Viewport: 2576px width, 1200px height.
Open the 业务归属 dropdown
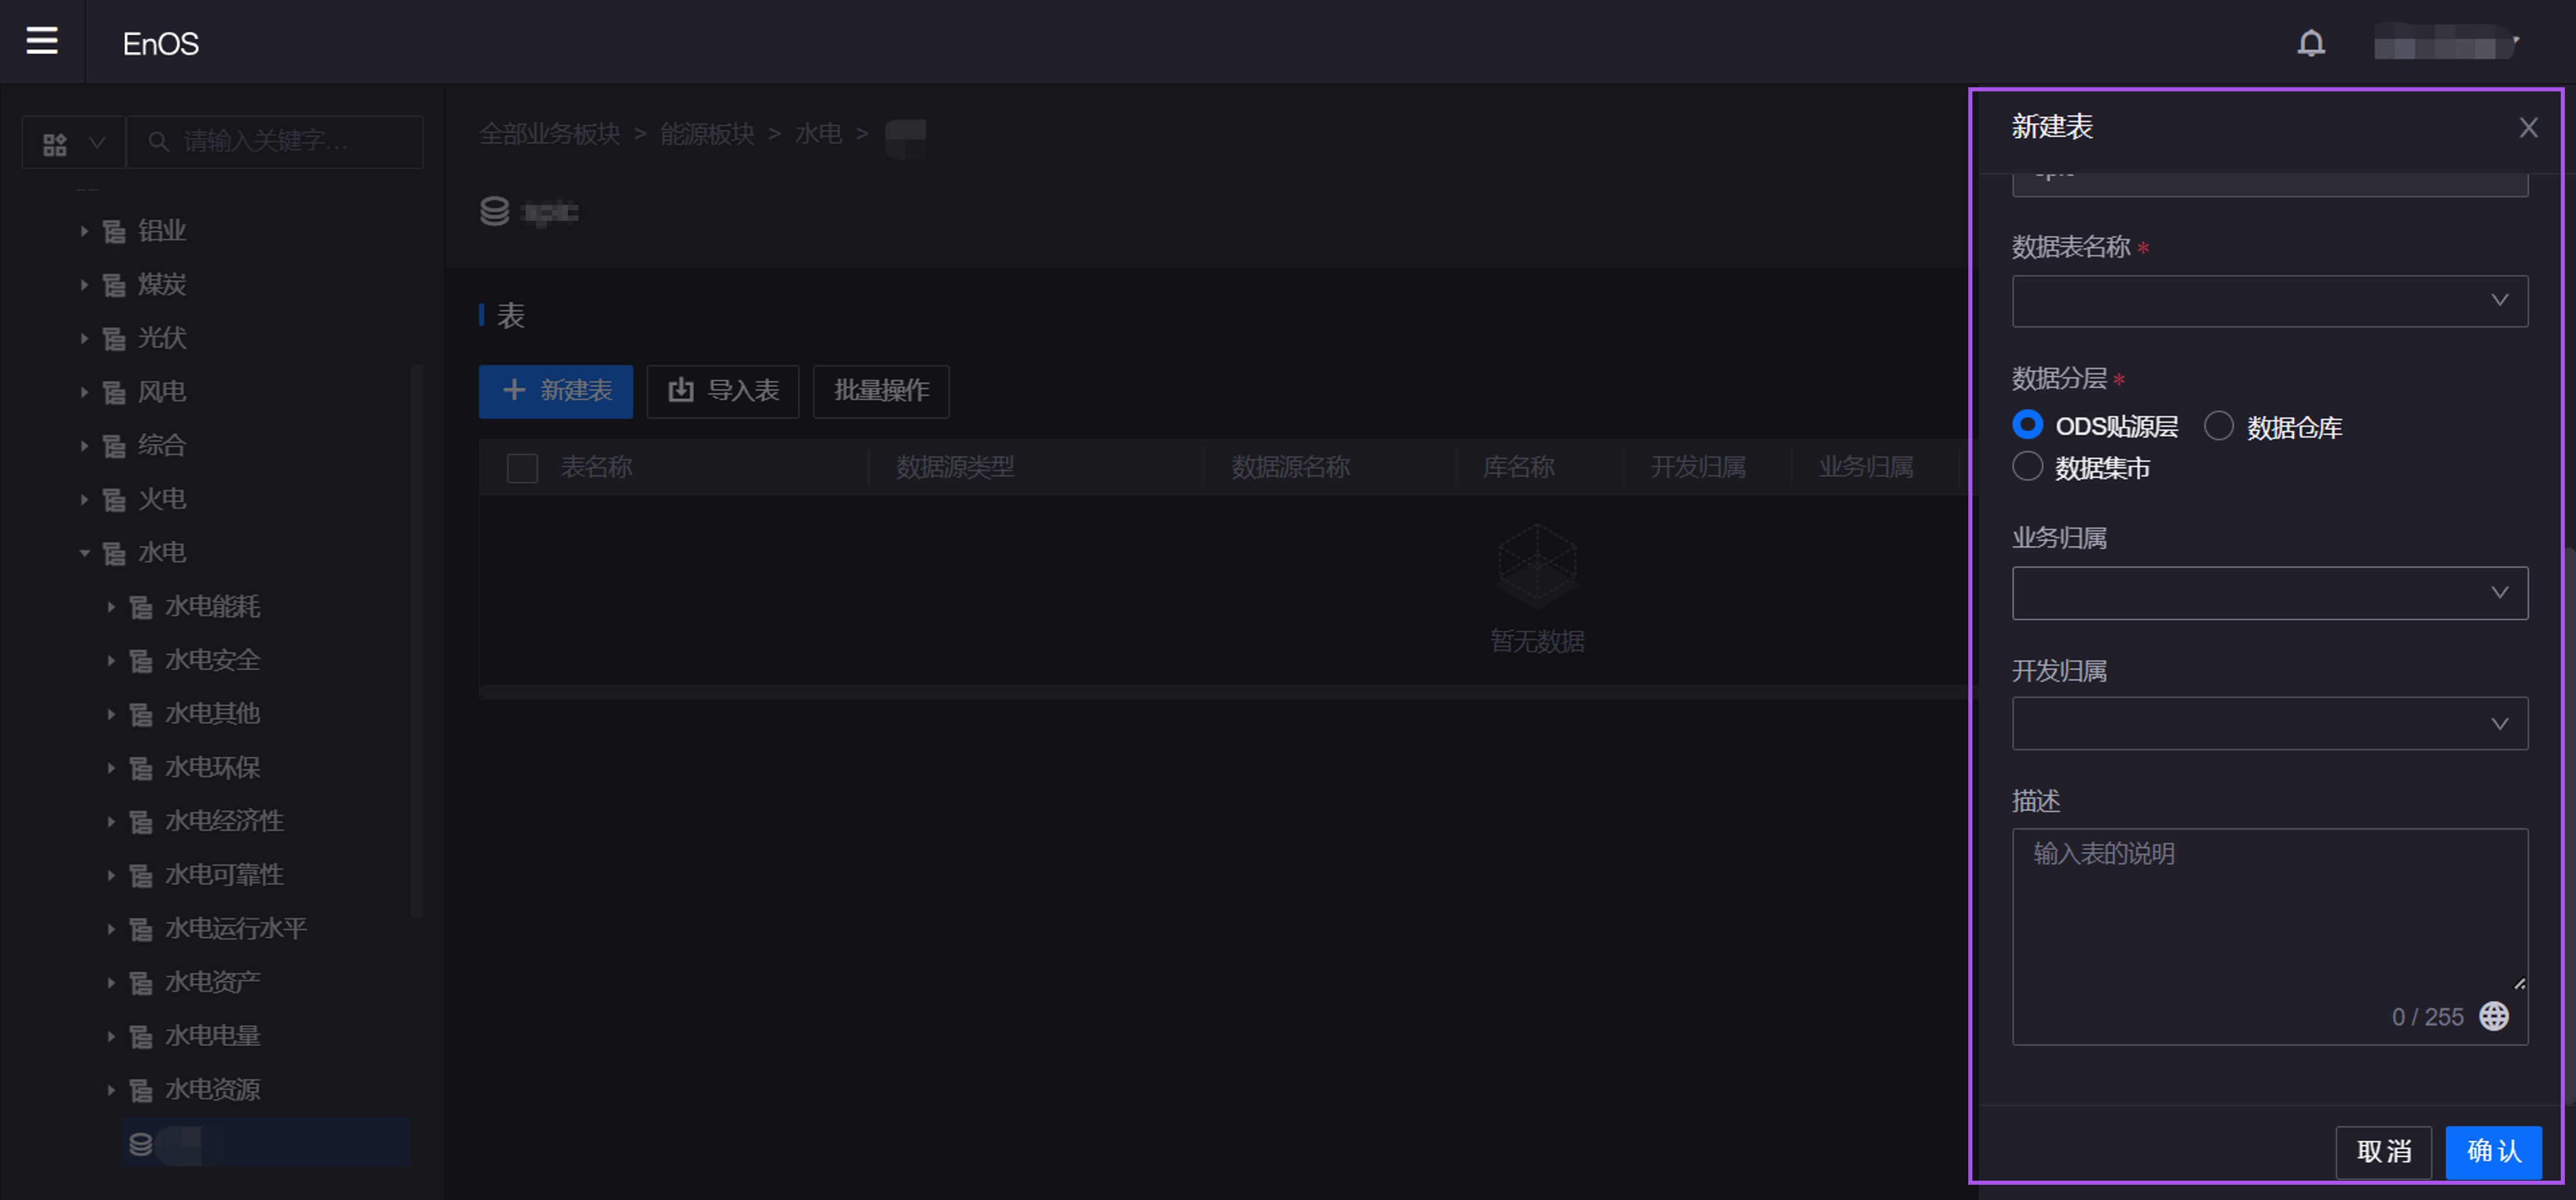(x=2270, y=593)
